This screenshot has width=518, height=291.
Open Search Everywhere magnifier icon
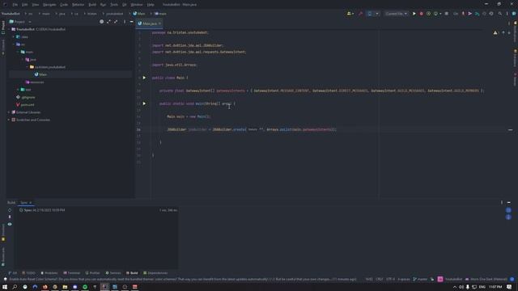(x=500, y=14)
